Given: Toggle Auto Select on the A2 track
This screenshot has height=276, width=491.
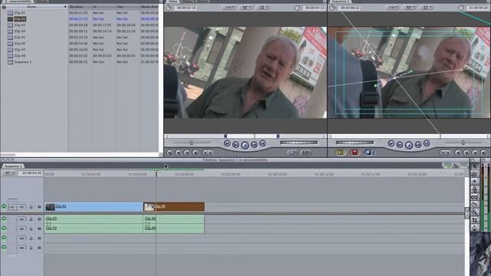Looking at the screenshot, I should 39,228.
